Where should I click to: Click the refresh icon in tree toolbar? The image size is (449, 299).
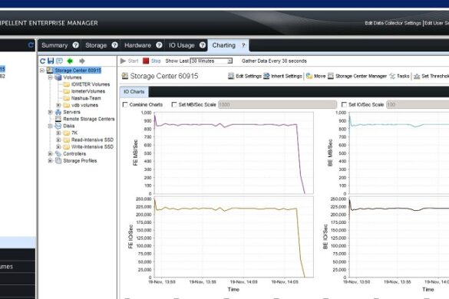(43, 61)
